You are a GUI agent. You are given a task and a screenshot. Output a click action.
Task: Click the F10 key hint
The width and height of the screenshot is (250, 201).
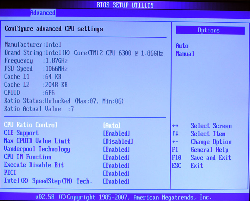(177, 158)
